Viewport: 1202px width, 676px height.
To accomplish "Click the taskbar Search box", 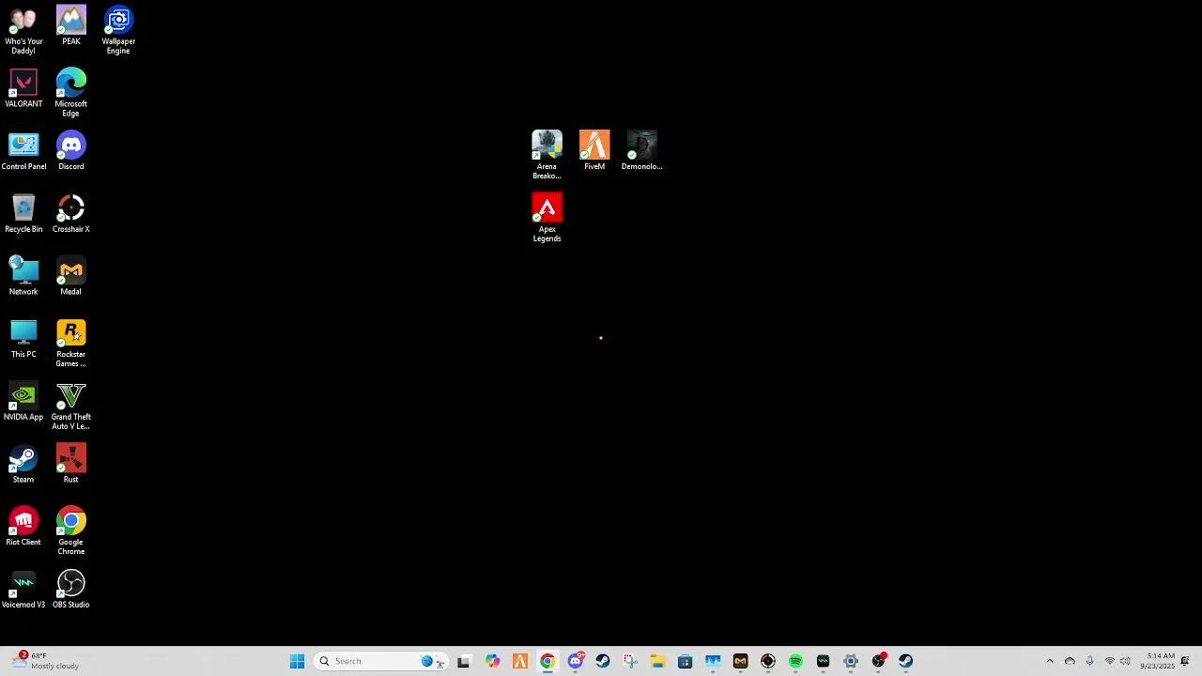I will click(x=380, y=661).
